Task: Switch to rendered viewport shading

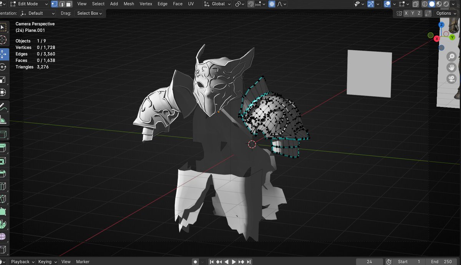Action: click(x=447, y=4)
